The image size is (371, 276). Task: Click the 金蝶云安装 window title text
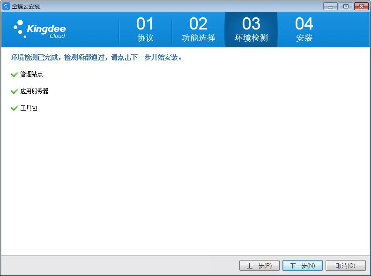coord(26,7)
